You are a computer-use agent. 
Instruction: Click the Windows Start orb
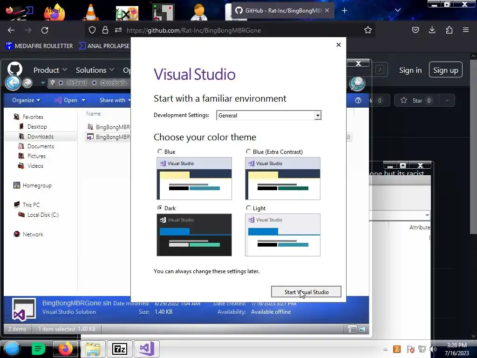pos(12,349)
